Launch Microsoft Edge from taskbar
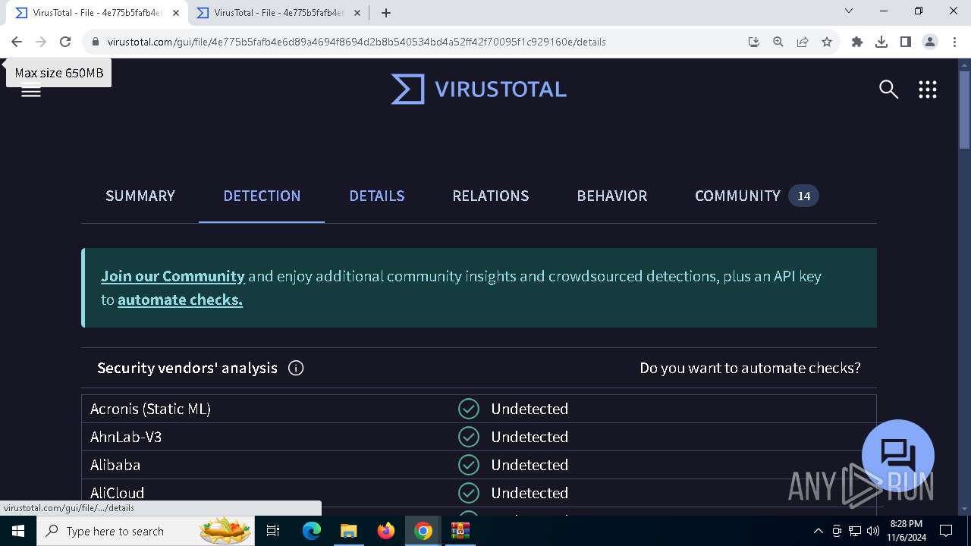Viewport: 971px width, 546px height. point(312,531)
